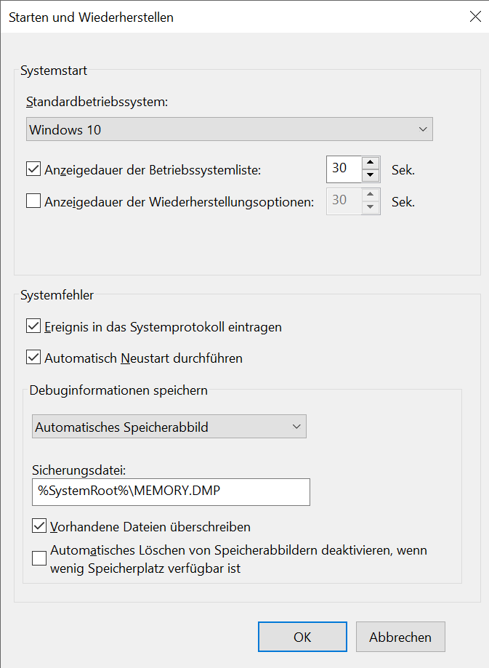489x668 pixels.
Task: Uncheck Automatisch Neustart durchführen
Action: [33, 358]
